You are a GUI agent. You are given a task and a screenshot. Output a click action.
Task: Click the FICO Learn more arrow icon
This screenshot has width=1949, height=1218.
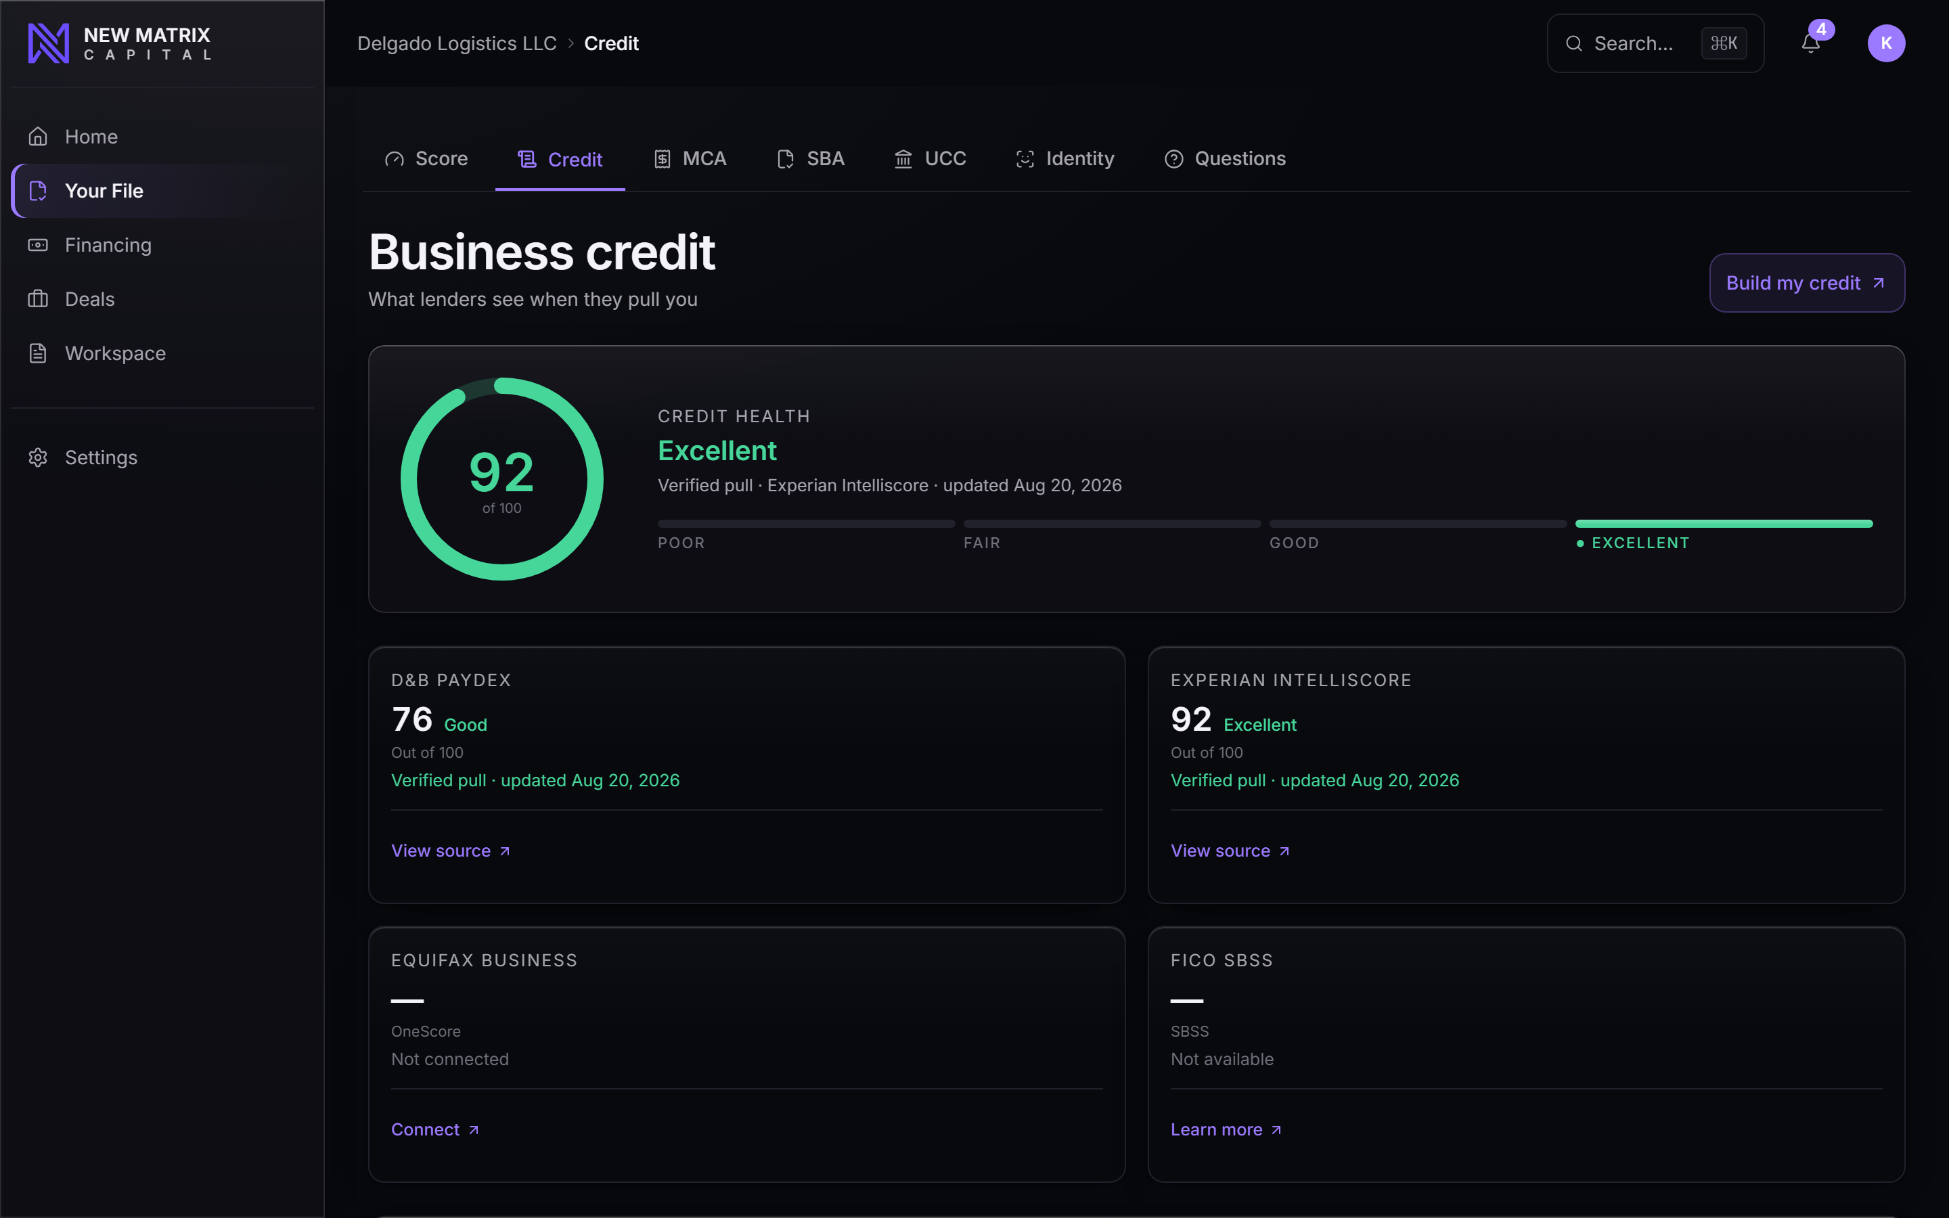[1276, 1130]
